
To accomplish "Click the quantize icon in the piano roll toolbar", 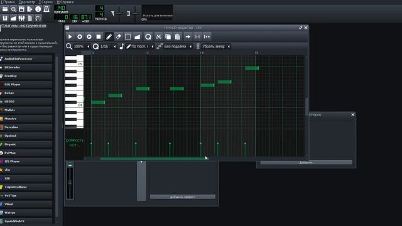I will pos(148,36).
